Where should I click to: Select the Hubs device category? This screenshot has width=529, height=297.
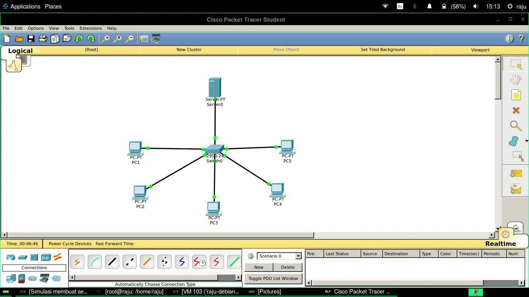(x=34, y=257)
